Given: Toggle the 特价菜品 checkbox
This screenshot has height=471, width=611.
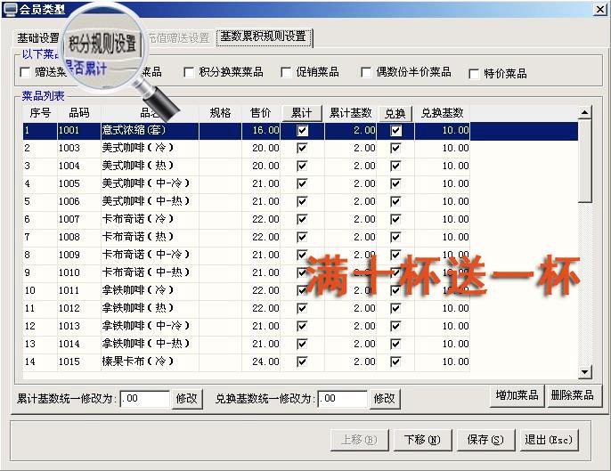Looking at the screenshot, I should (474, 74).
